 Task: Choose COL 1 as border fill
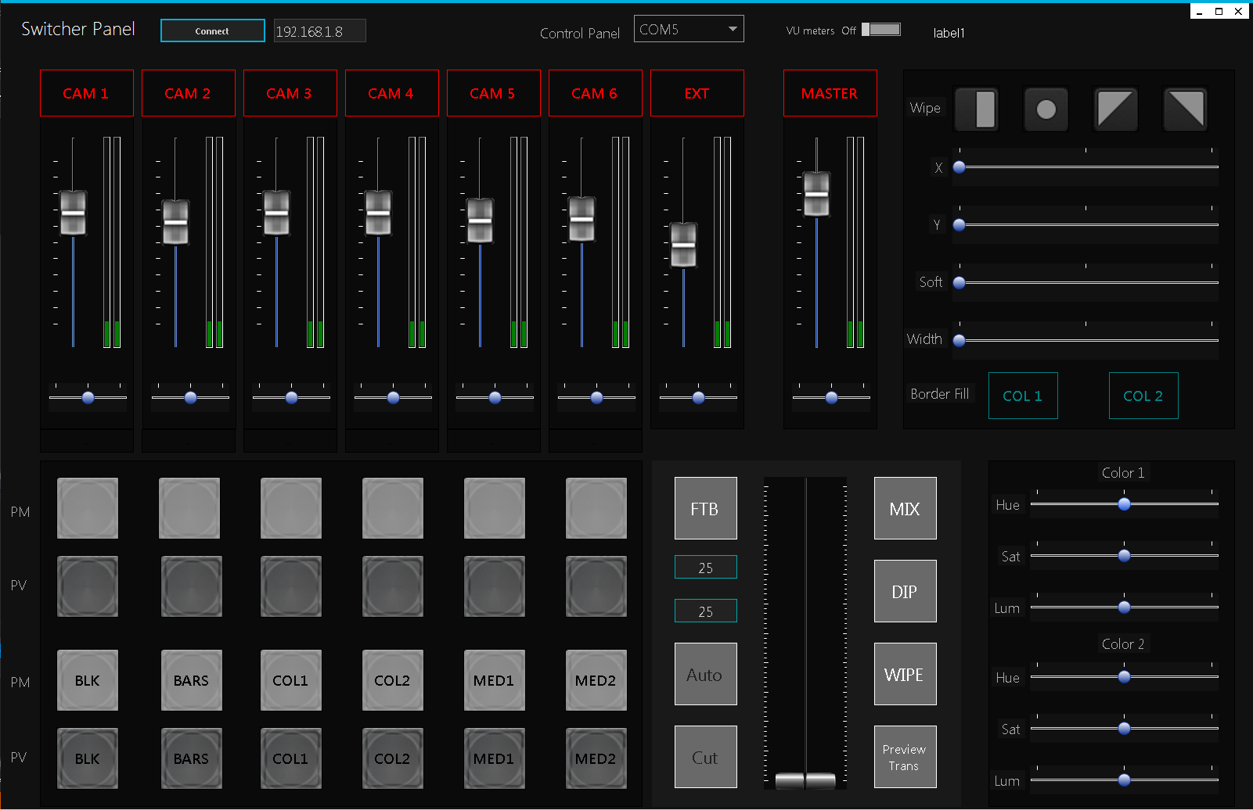[x=1023, y=396]
